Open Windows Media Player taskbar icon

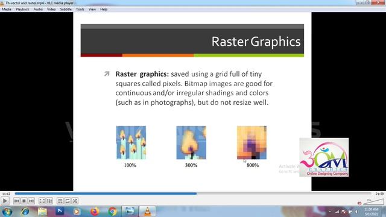click(x=77, y=212)
